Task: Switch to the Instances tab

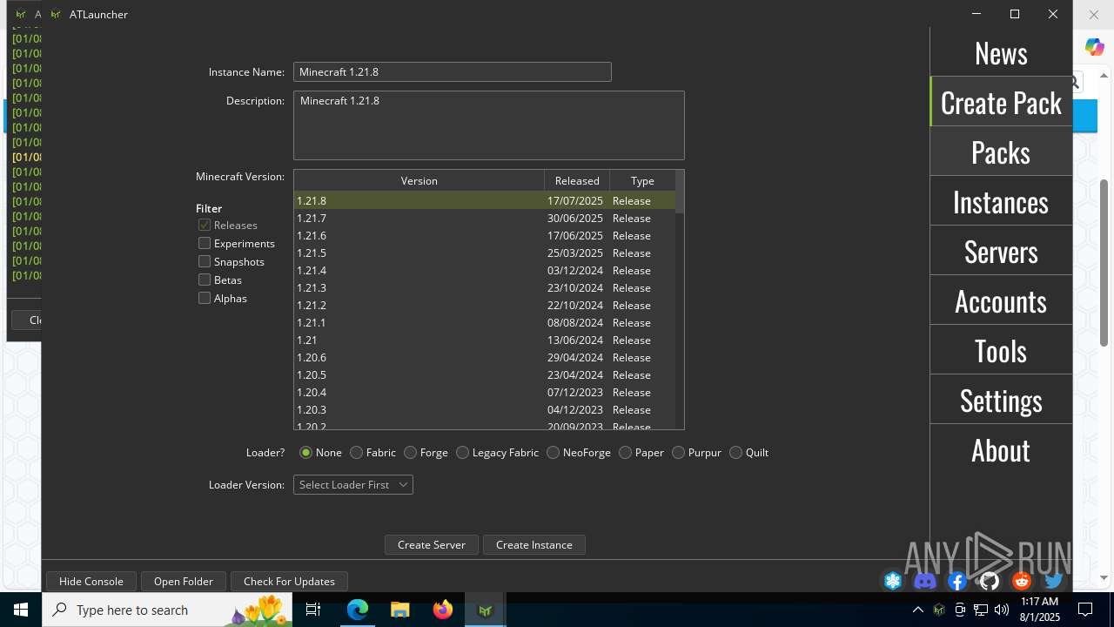Action: pyautogui.click(x=1001, y=201)
